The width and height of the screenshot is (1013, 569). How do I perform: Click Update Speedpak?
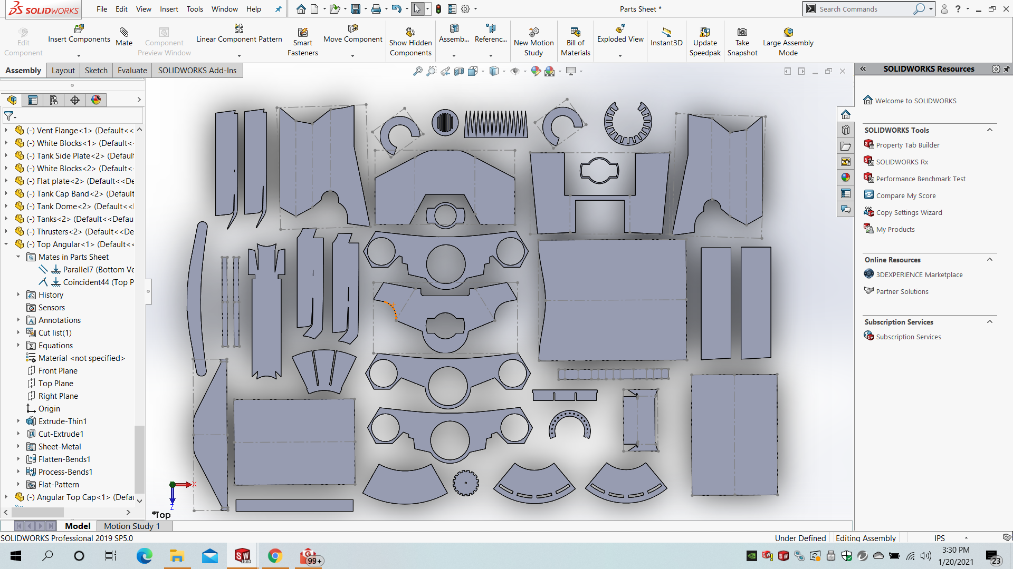(x=705, y=41)
